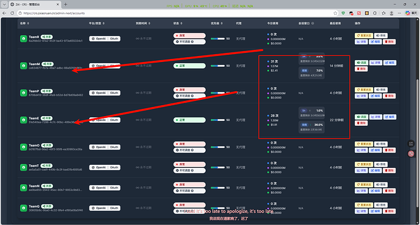Screen dimensions: 420x225
Task: Click the green avatar icon of TeamE
Action: [x=24, y=120]
